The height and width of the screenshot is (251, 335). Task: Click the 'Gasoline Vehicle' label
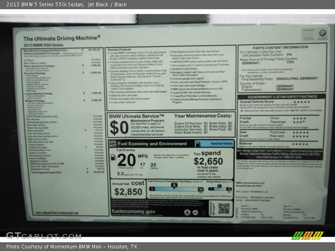pos(222,143)
